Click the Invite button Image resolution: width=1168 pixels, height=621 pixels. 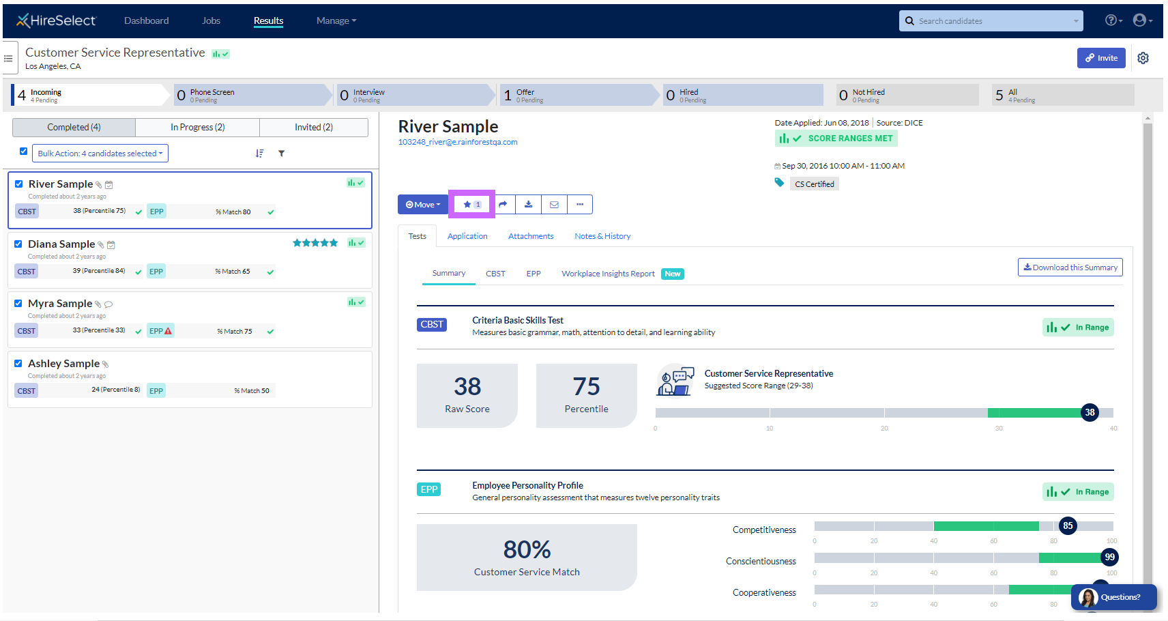[x=1101, y=58]
